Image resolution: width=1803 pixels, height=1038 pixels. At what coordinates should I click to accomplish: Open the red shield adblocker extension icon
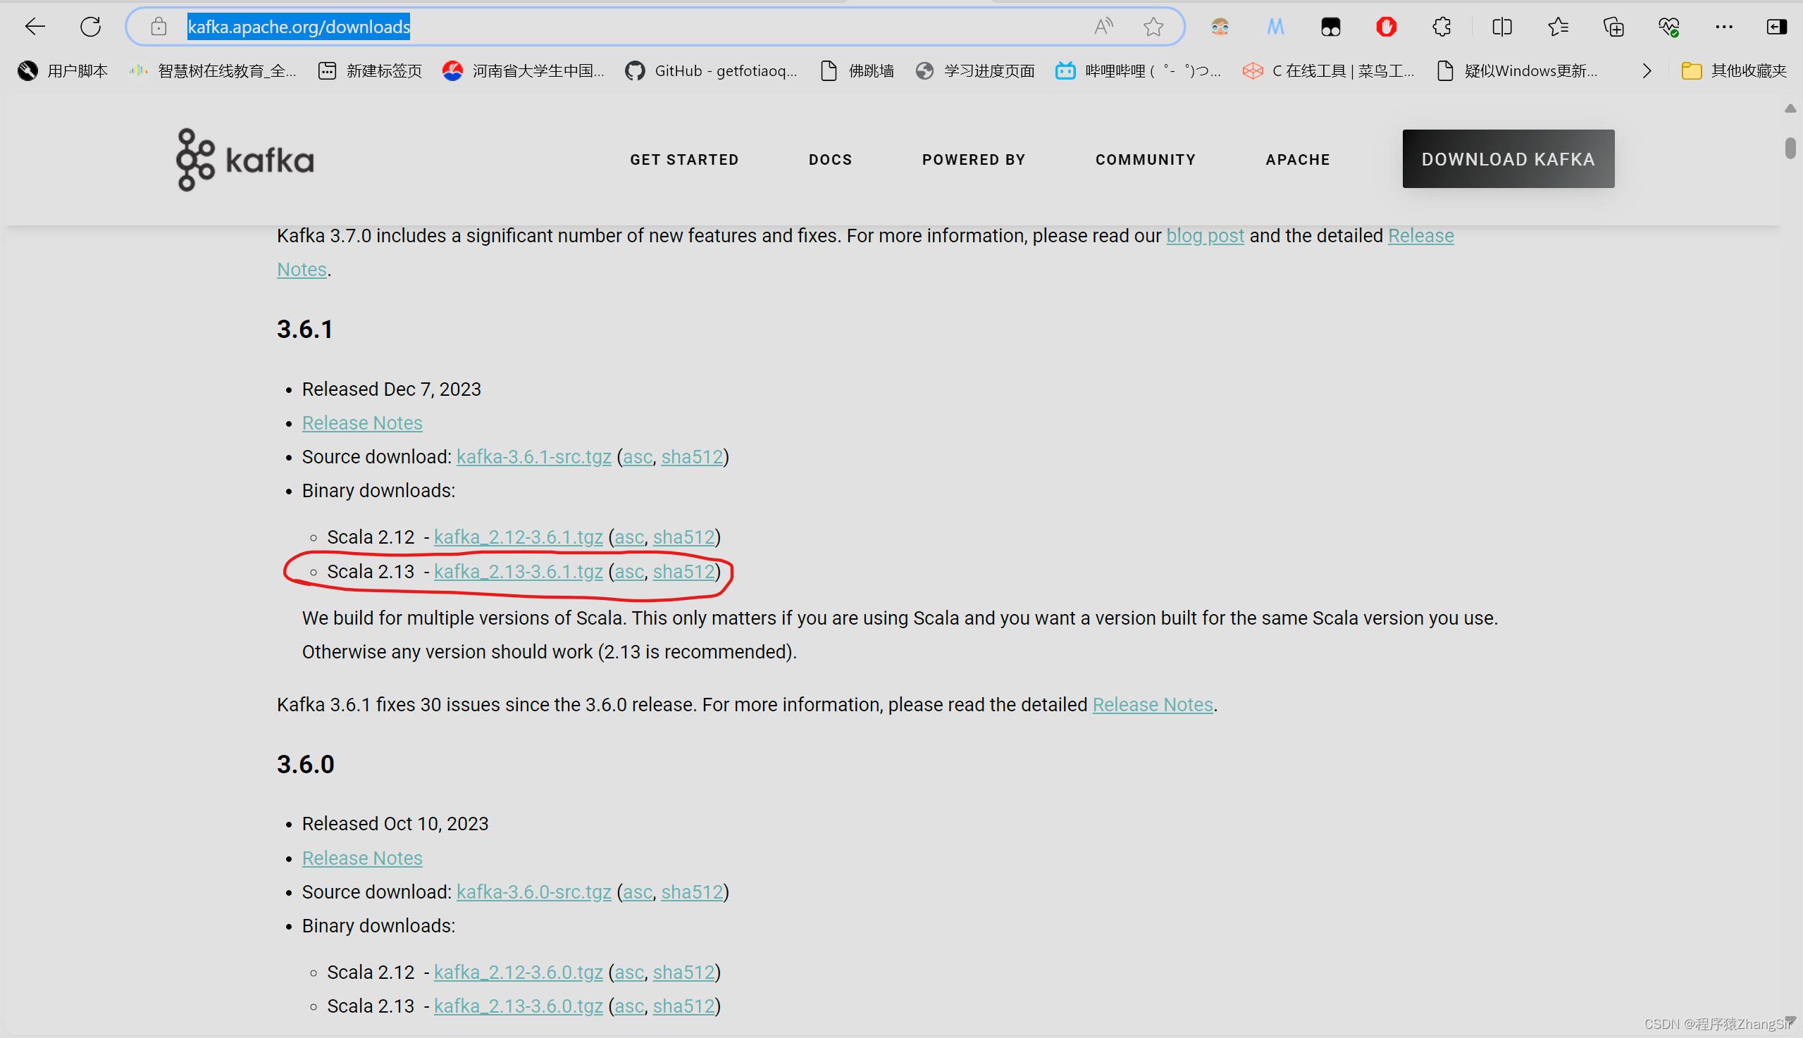tap(1386, 27)
